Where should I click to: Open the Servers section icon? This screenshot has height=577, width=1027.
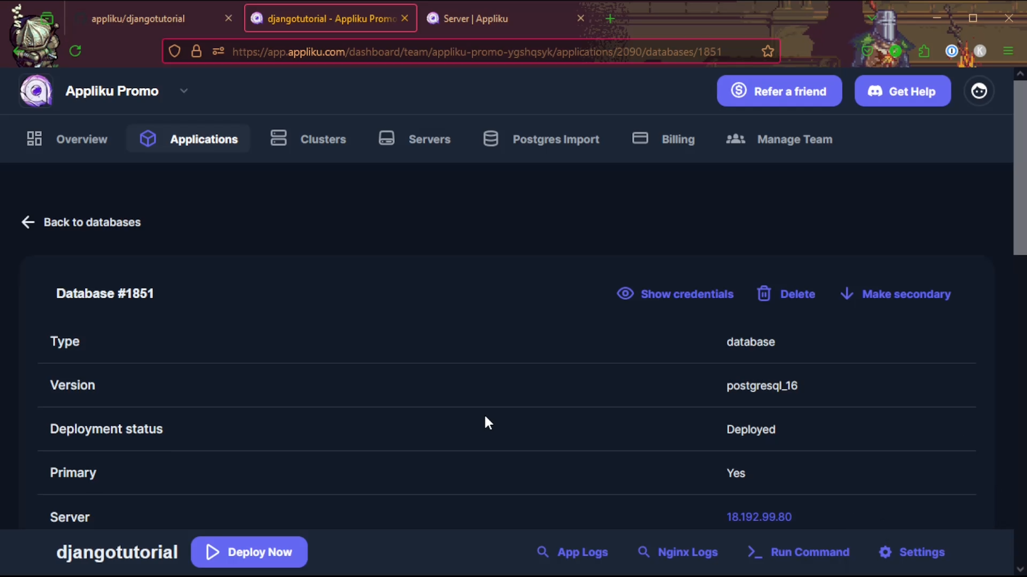(386, 138)
